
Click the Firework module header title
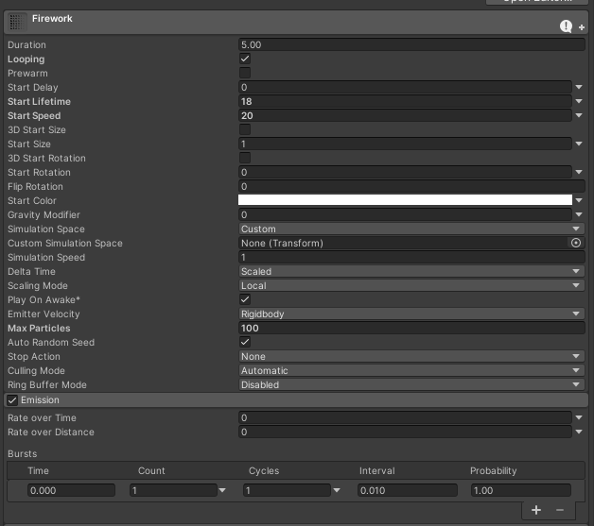(x=52, y=18)
